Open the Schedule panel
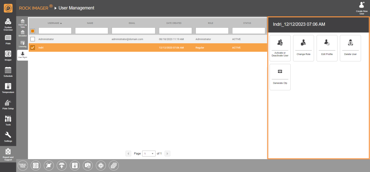Image resolution: width=370 pixels, height=172 pixels. tap(8, 71)
